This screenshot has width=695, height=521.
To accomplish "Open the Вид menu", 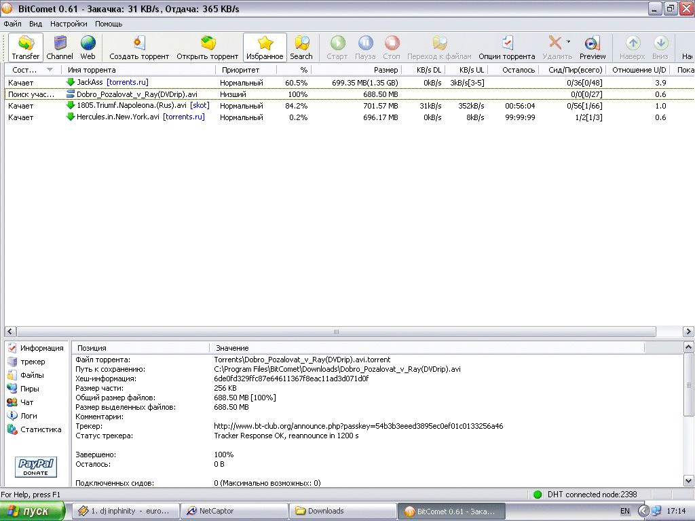I will click(36, 24).
